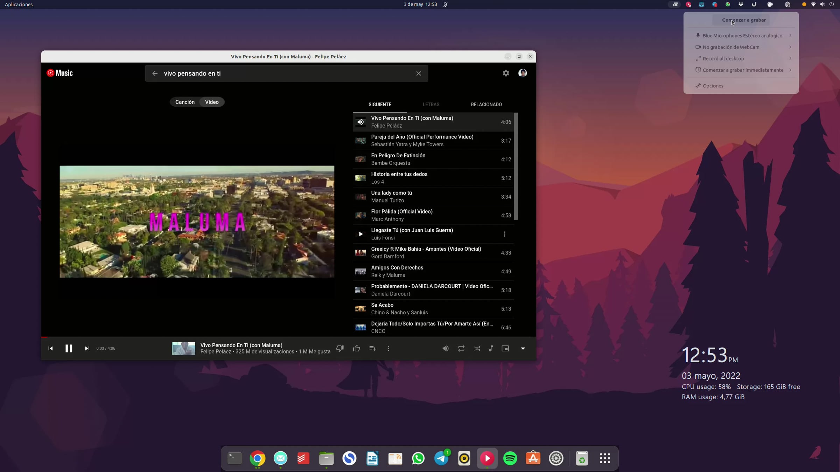This screenshot has height=472, width=840.
Task: Open the SIGUIENTE tab
Action: click(x=380, y=105)
